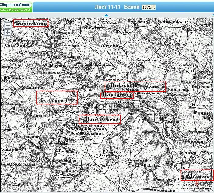Select the highlighted 'Пантелеево' label
This screenshot has width=214, height=193.
[x=100, y=119]
